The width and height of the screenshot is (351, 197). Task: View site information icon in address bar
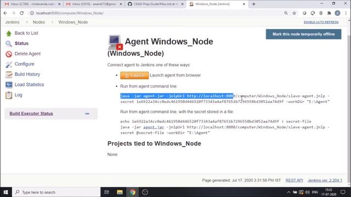pos(32,13)
